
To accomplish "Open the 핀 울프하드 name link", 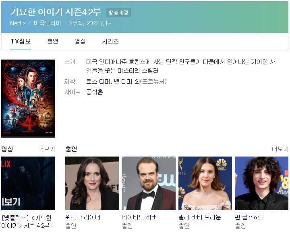I will click(x=250, y=217).
